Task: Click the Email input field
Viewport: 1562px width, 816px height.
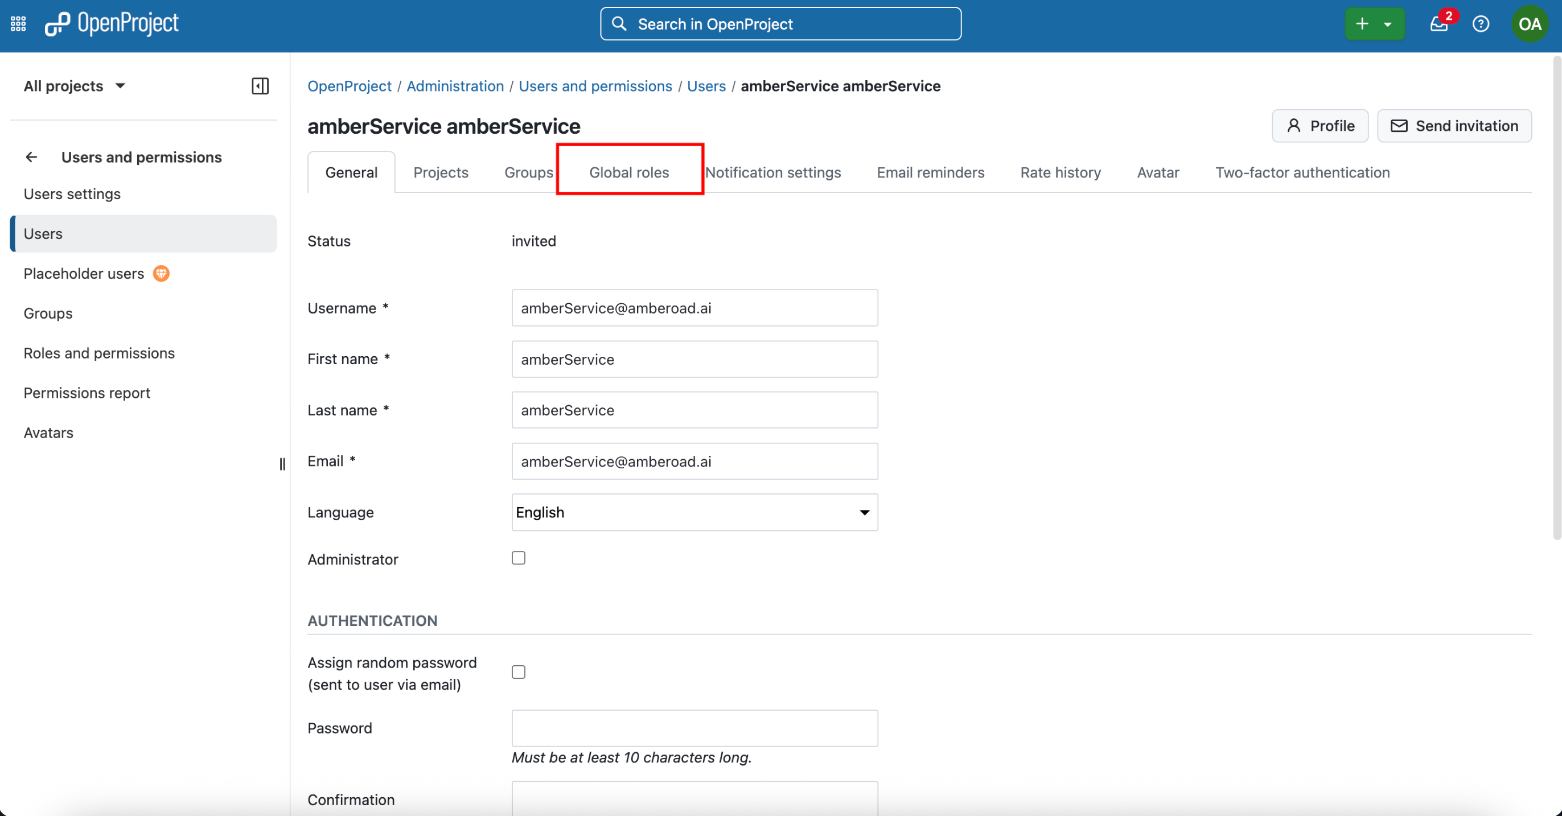Action: (x=694, y=461)
